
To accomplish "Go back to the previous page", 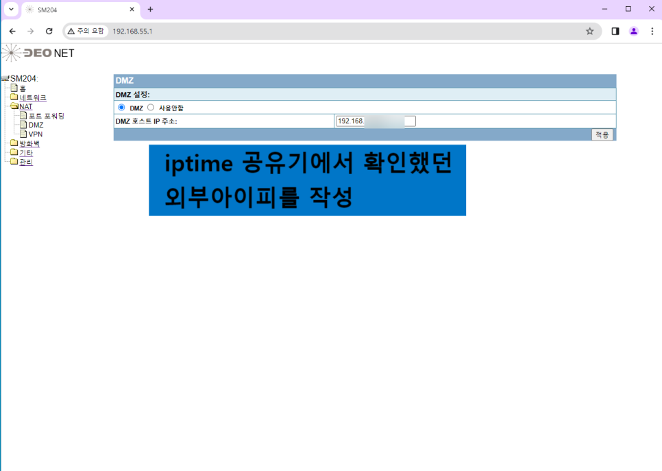I will (12, 32).
